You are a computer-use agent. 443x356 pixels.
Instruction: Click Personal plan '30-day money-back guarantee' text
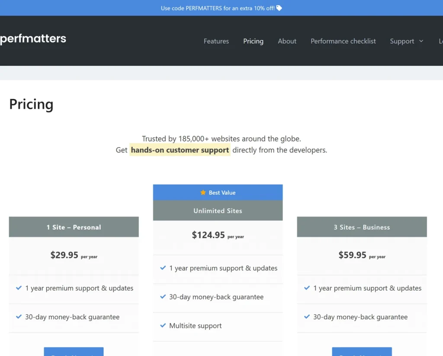[72, 317]
